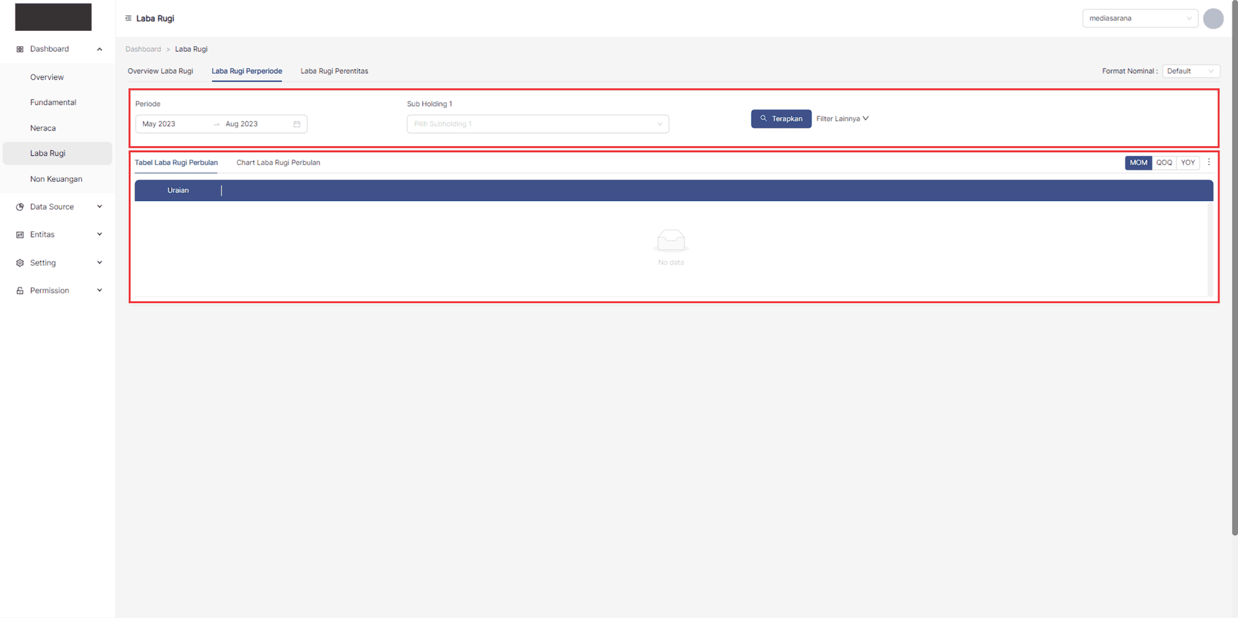Screen dimensions: 1238x618
Task: Open the calendar icon in Periode field
Action: point(297,124)
